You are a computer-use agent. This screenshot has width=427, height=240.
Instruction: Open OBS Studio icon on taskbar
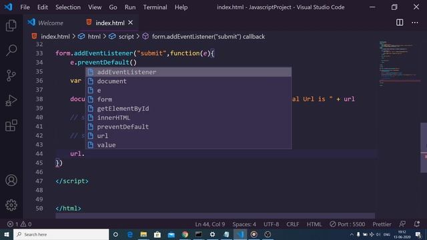click(x=268, y=234)
